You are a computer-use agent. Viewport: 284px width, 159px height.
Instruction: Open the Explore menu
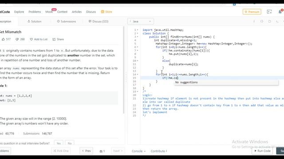click(x=19, y=12)
